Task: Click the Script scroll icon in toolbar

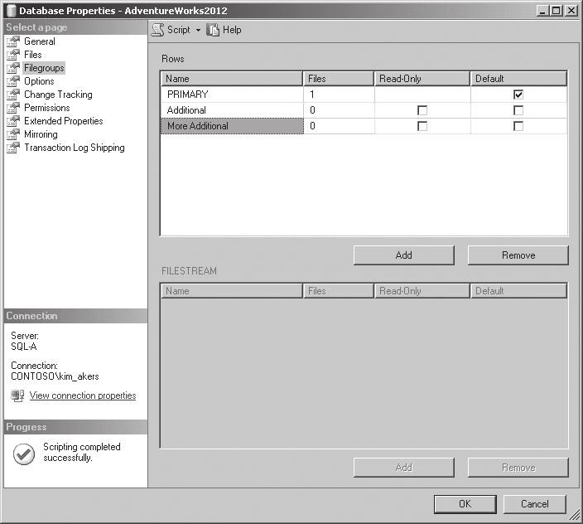Action: pos(158,30)
